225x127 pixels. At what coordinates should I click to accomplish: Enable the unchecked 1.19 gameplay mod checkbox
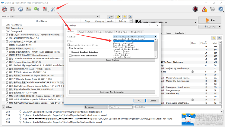click(x=7, y=45)
